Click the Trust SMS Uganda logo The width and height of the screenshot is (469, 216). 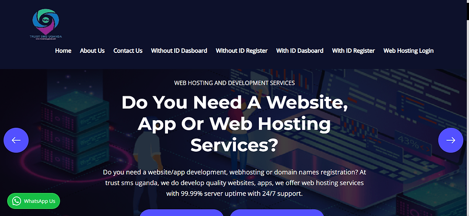[46, 24]
